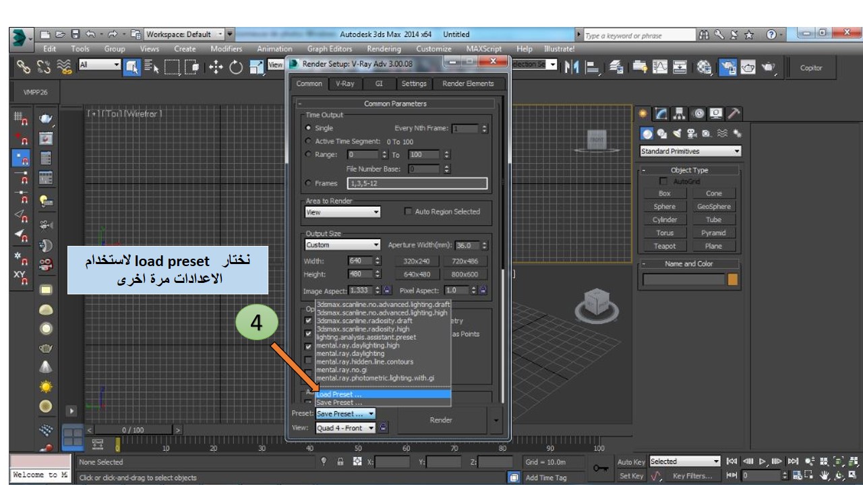Collapse the Object Type rollout
863x485 pixels.
[x=689, y=170]
